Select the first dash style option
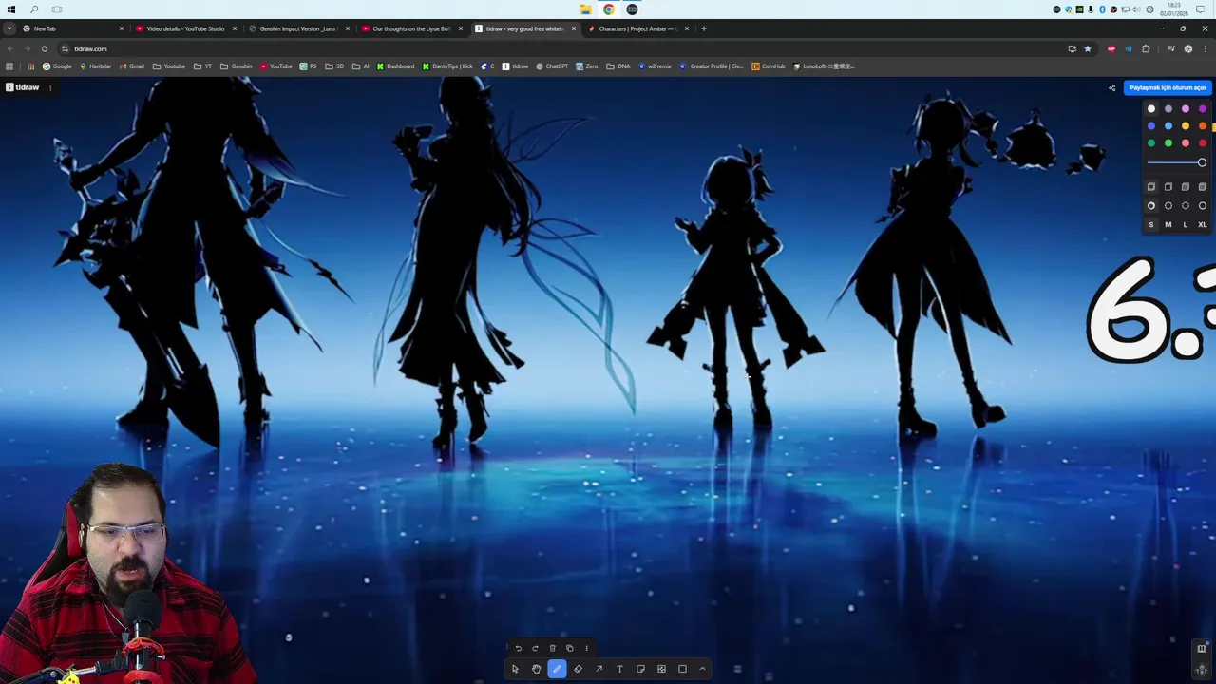This screenshot has height=684, width=1216. (1151, 205)
